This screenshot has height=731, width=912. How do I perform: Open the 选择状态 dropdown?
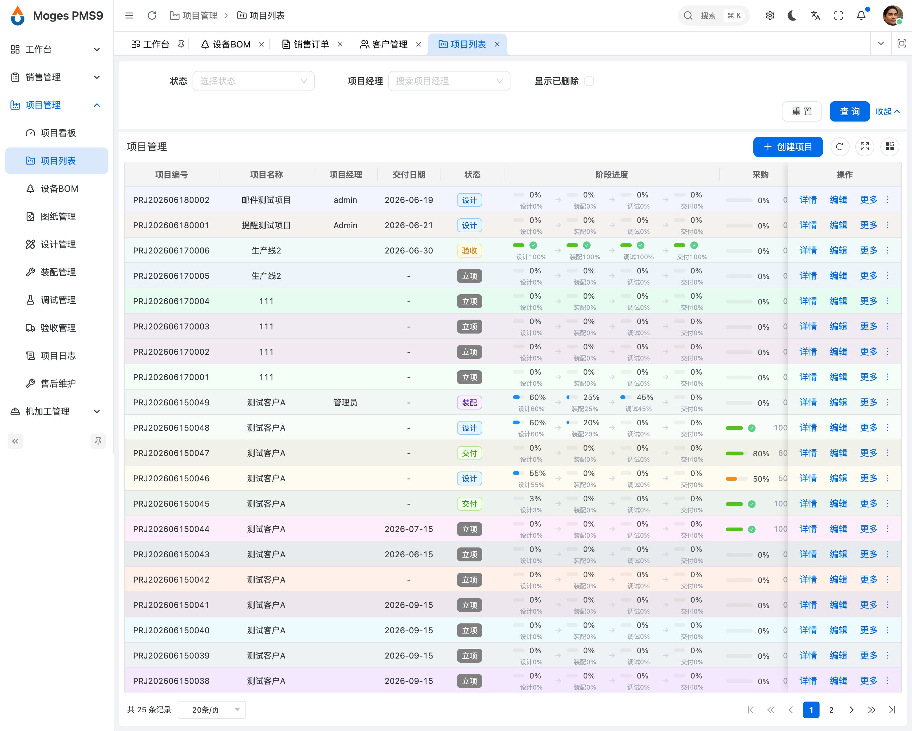[x=253, y=81]
